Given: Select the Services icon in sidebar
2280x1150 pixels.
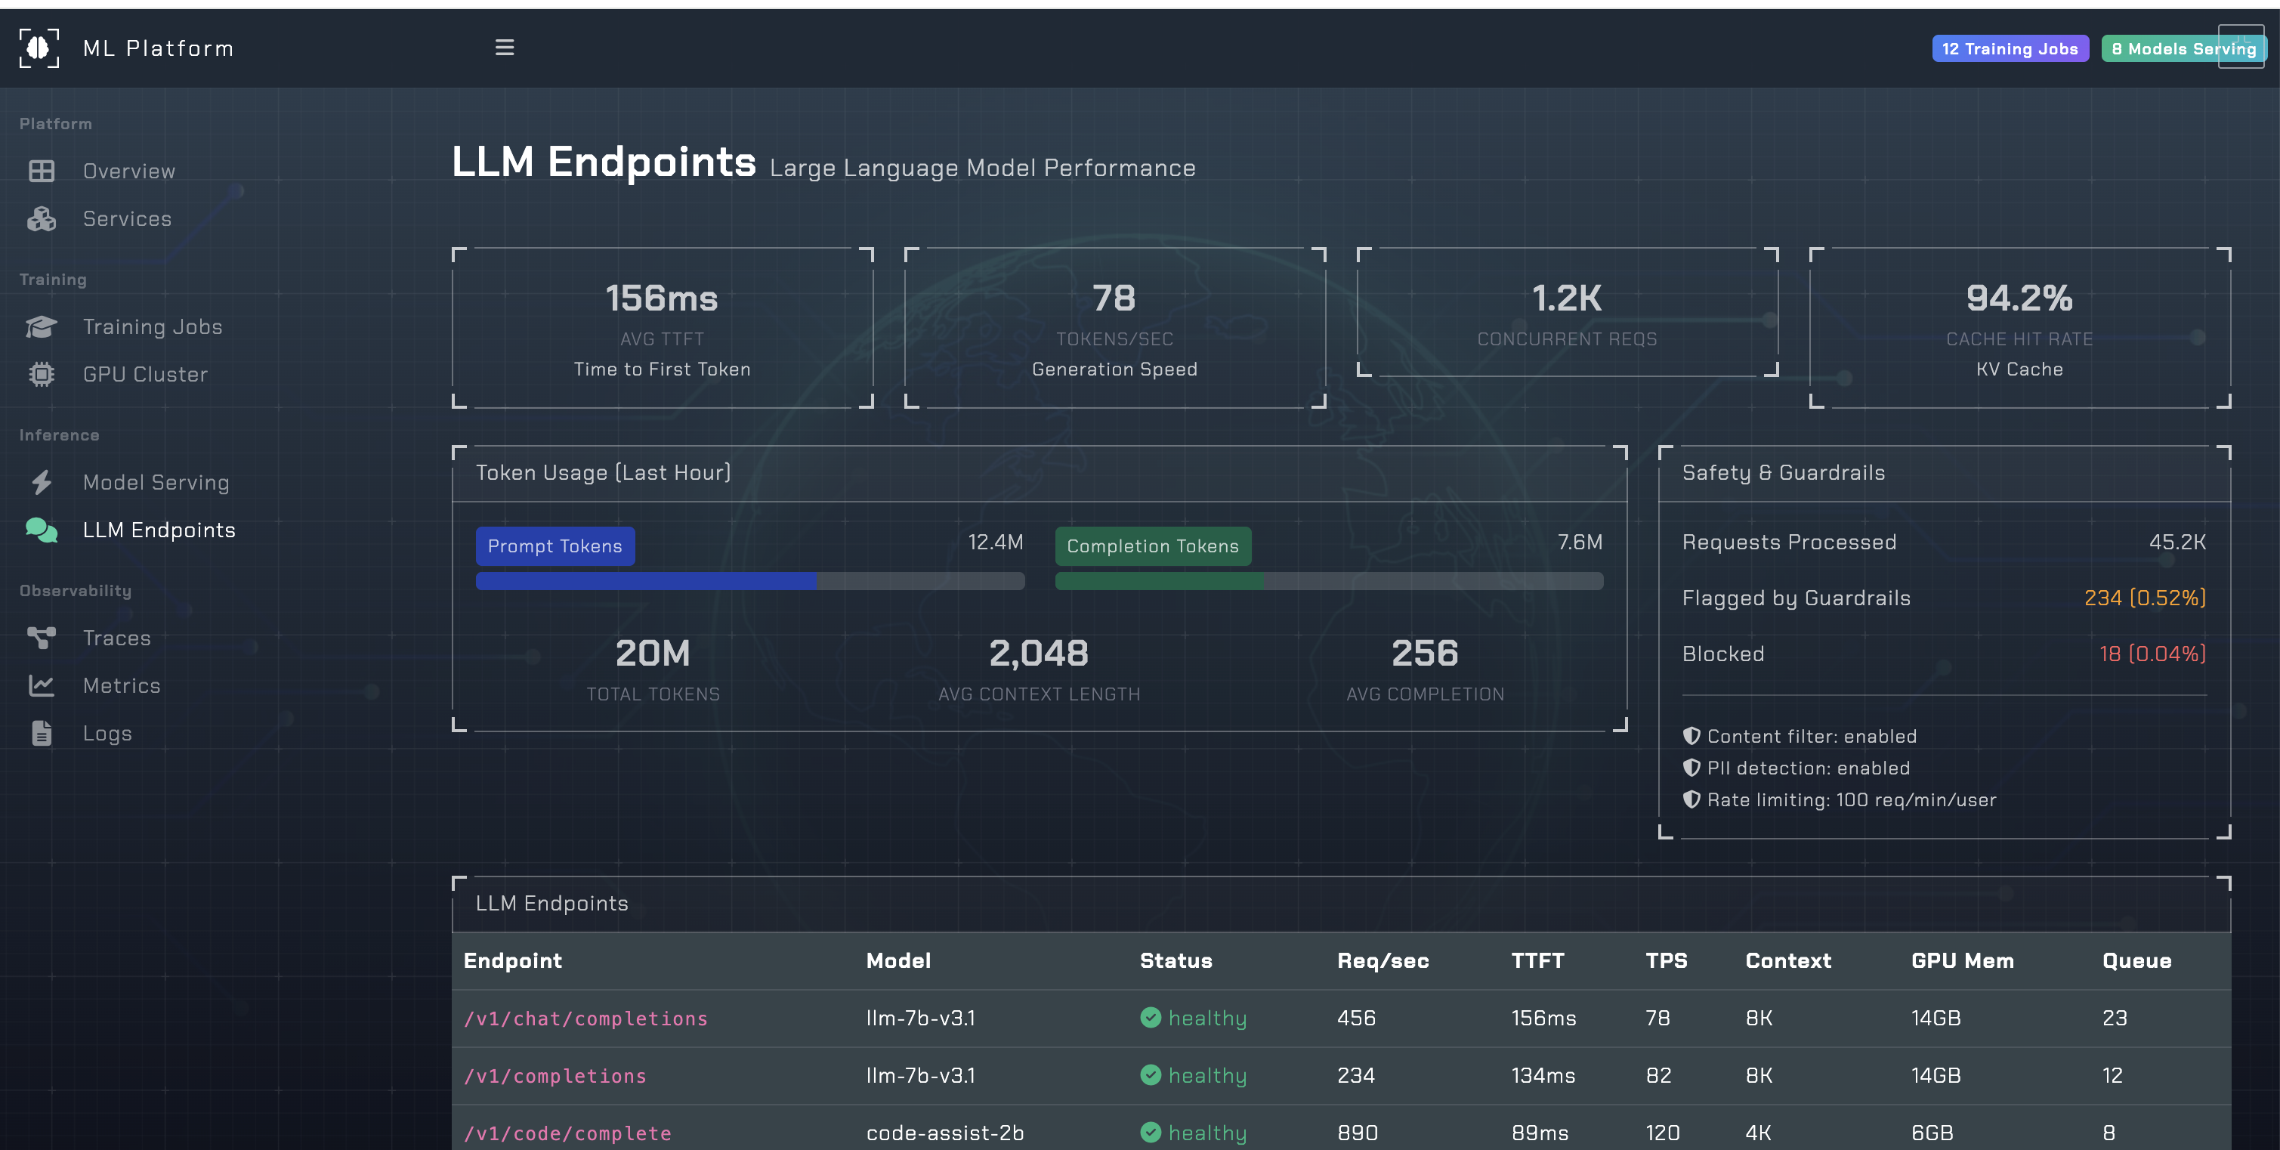Looking at the screenshot, I should pos(40,218).
